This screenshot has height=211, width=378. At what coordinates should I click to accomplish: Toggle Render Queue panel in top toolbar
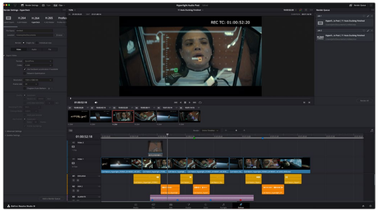(x=358, y=5)
